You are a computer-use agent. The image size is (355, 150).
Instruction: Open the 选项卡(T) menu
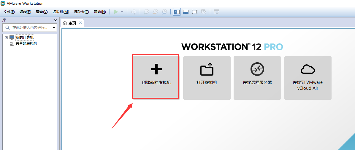click(x=81, y=12)
